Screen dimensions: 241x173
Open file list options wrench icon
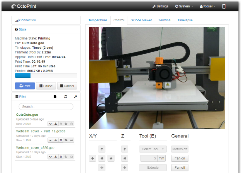coord(75,97)
